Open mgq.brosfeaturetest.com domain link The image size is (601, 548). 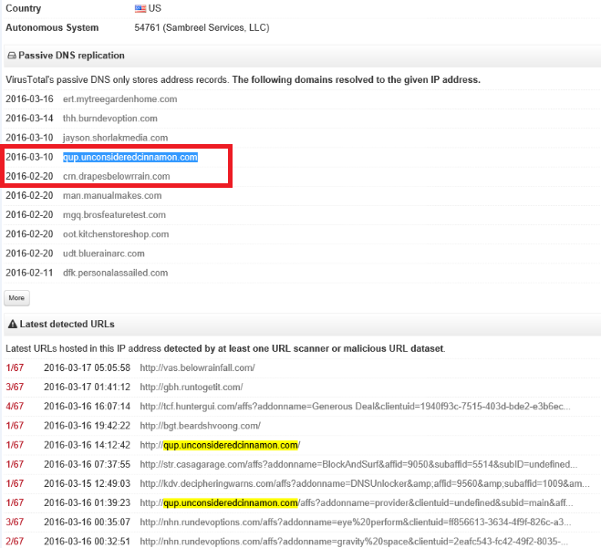114,214
